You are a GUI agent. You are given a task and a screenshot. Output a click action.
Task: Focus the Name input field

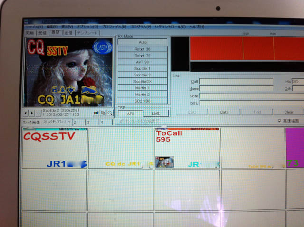pyautogui.click(x=236, y=89)
